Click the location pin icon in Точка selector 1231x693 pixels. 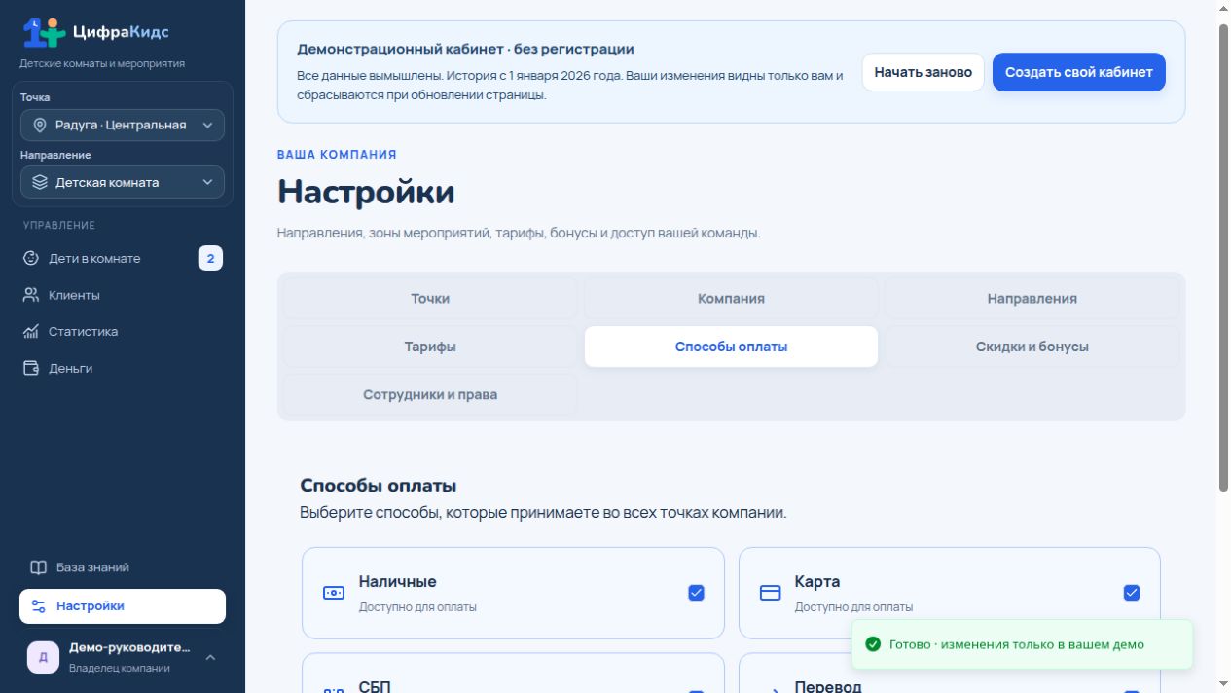coord(40,125)
